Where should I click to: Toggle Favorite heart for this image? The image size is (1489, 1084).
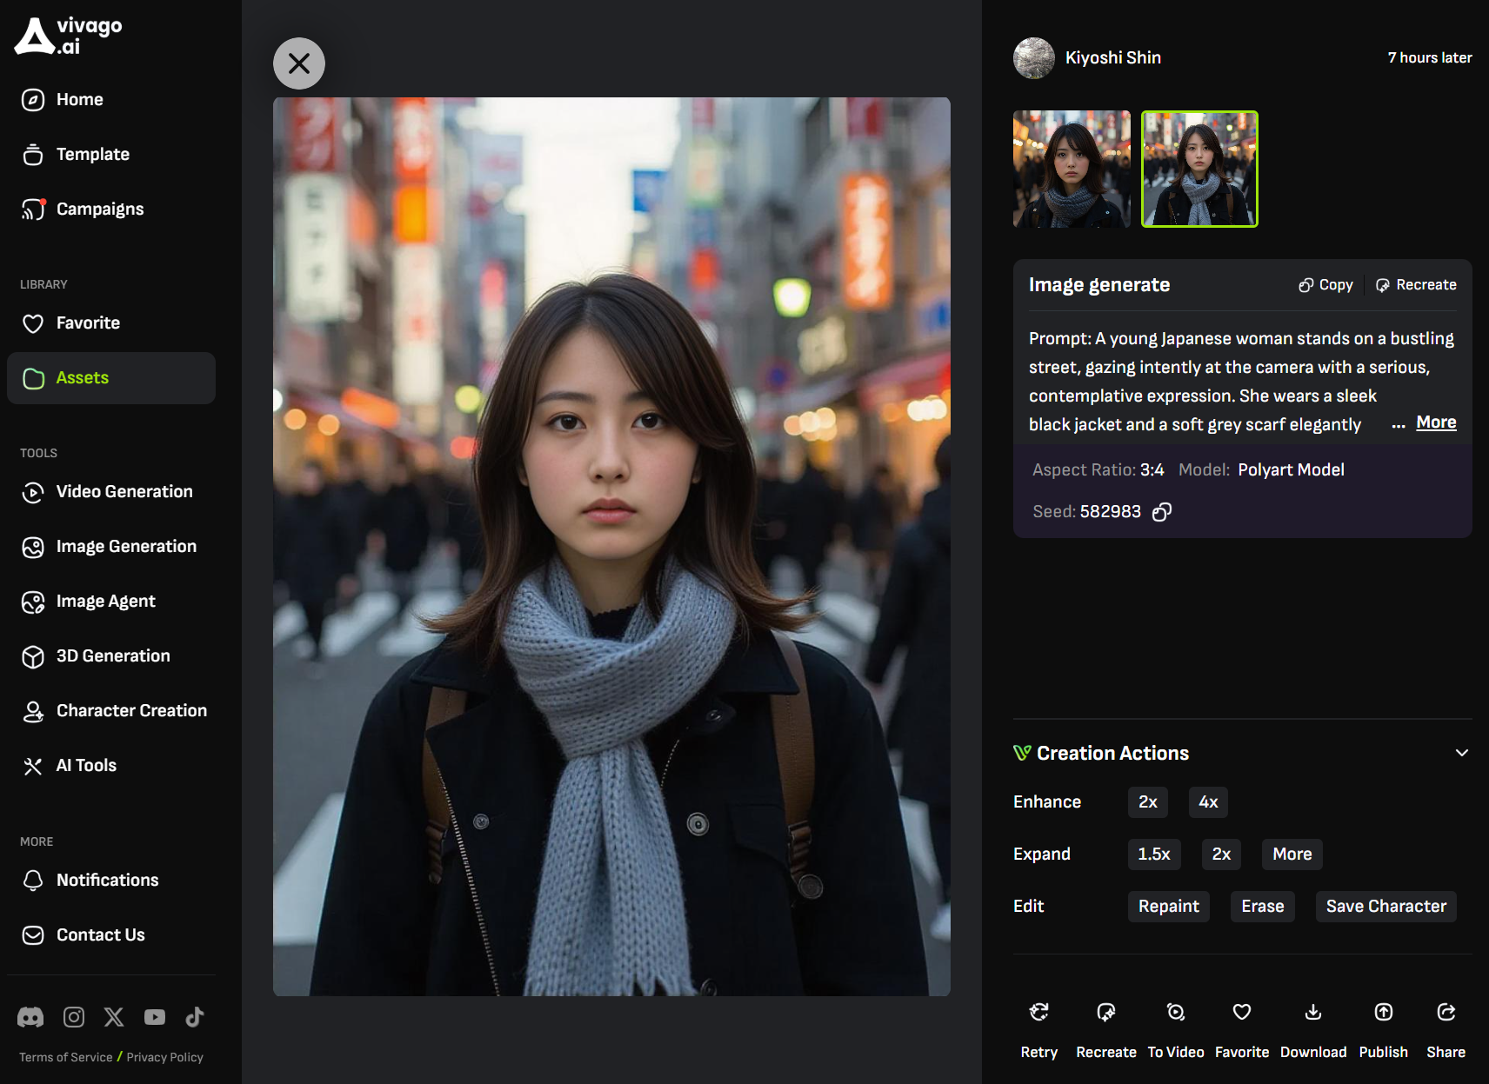(1241, 1013)
